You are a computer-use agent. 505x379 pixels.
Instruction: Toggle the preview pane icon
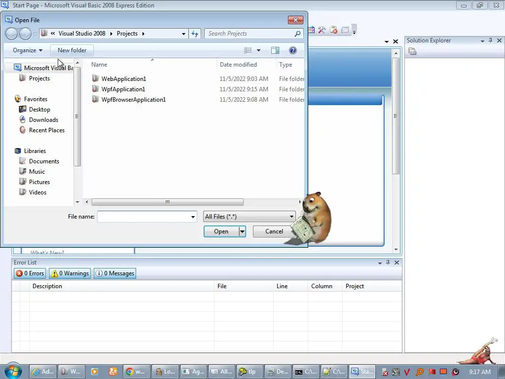[275, 50]
